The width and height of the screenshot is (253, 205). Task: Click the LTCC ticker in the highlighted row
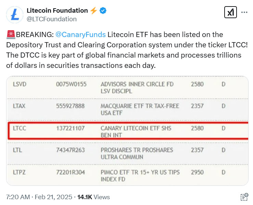(19, 128)
